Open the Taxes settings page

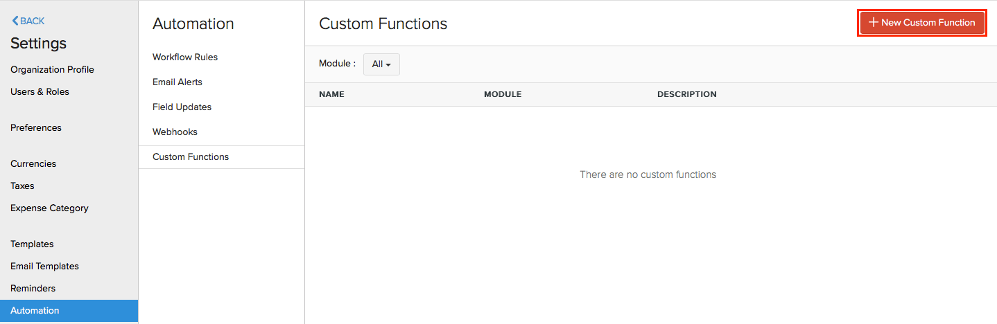click(x=22, y=186)
